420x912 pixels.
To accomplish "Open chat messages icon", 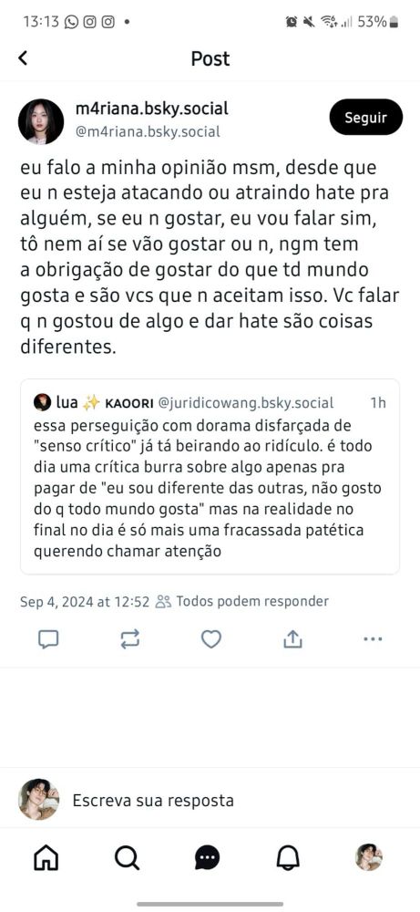I will [x=208, y=858].
